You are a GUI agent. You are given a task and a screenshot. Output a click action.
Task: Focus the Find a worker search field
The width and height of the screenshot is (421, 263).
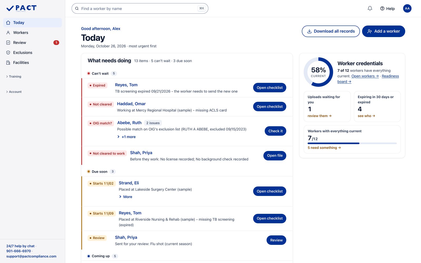pos(140,8)
